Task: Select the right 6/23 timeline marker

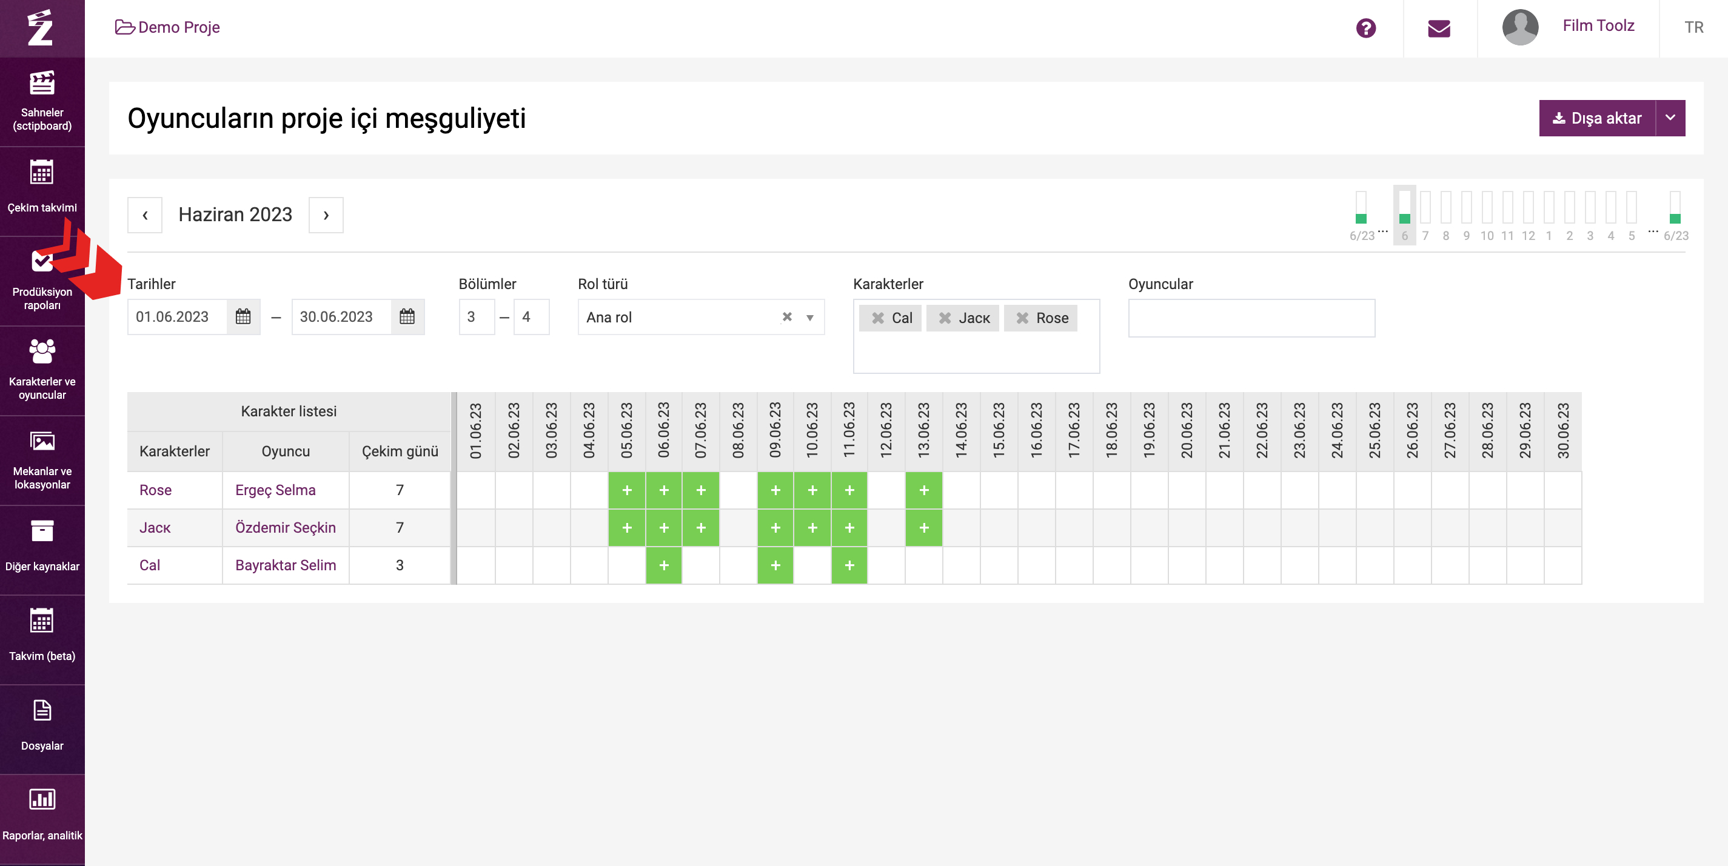Action: pos(1675,216)
